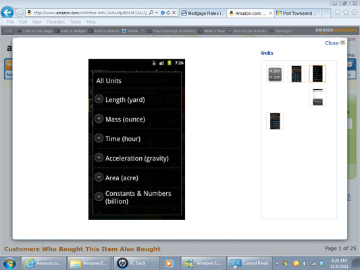Screen dimensions: 360x270
Task: Select the white-screen thumbnail in second row
Action: [x=317, y=97]
